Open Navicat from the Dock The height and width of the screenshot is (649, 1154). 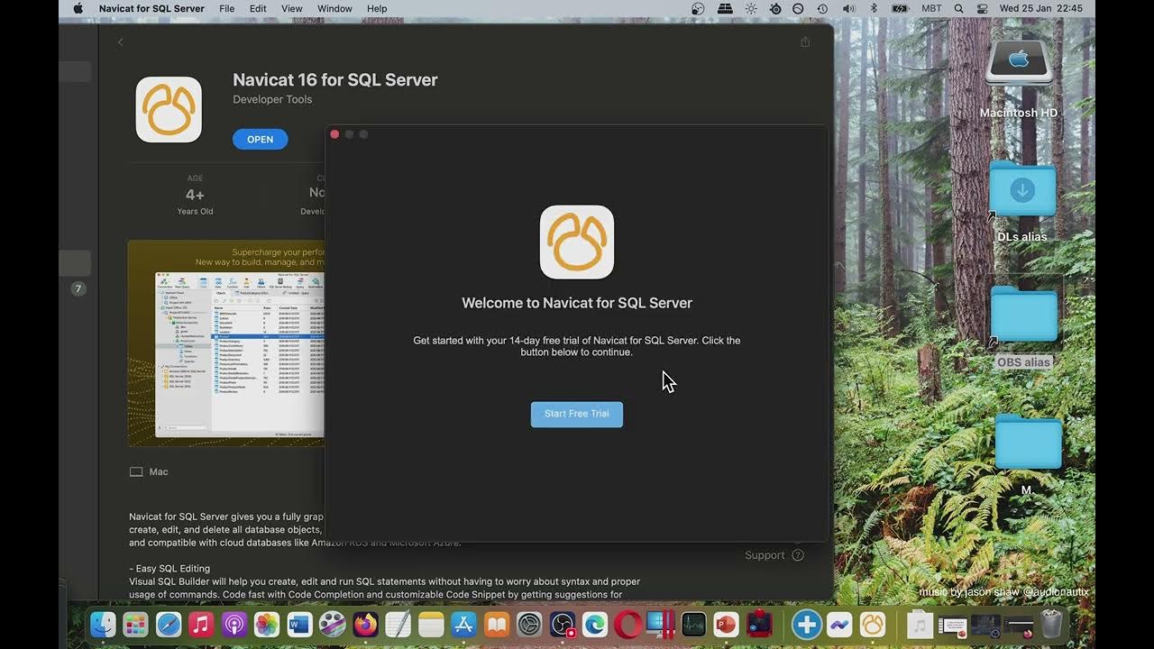872,624
